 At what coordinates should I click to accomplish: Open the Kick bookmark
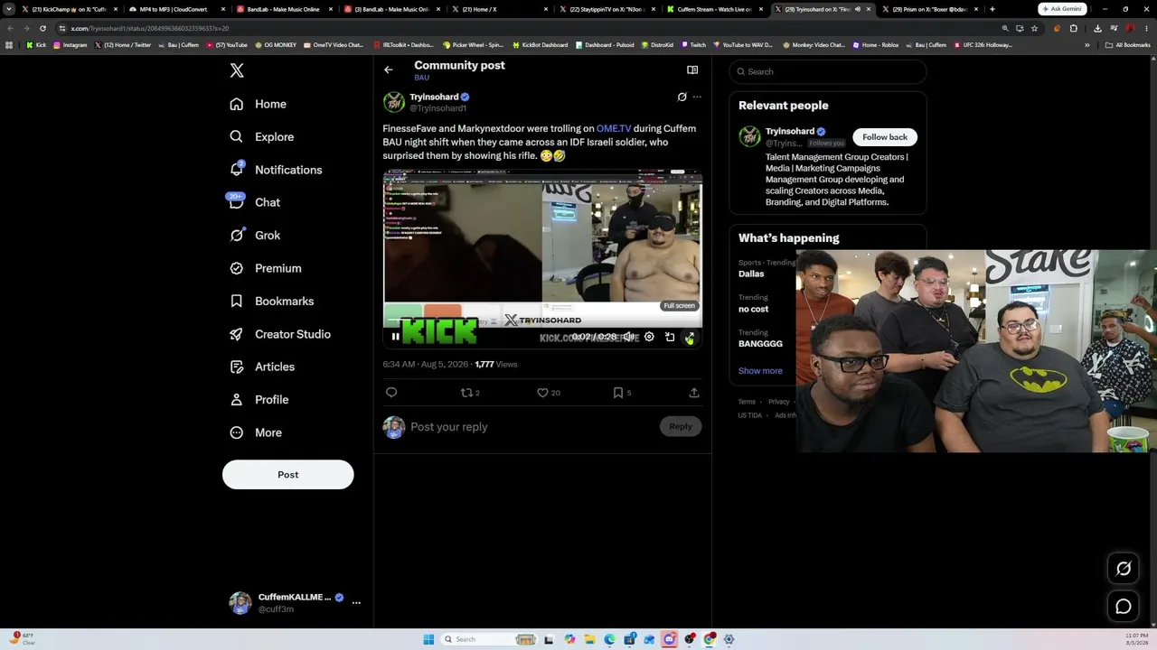(x=35, y=45)
